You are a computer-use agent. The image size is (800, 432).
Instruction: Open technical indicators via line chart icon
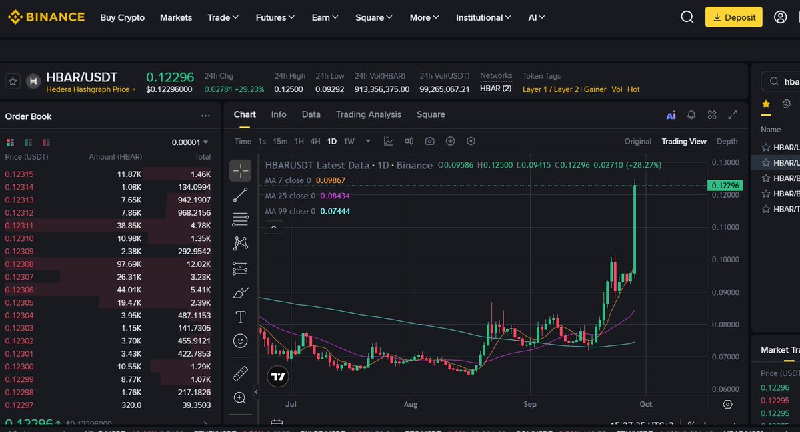[389, 141]
